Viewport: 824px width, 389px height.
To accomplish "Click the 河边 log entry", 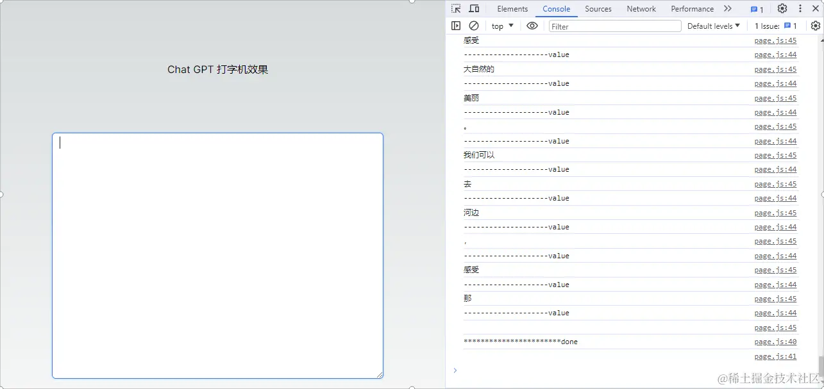I will pos(471,213).
